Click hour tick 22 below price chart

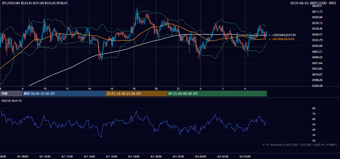click(x=179, y=89)
